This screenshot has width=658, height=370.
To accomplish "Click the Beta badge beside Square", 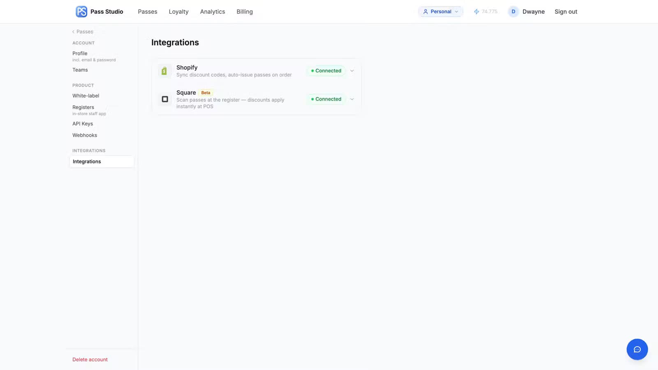I will click(x=206, y=93).
